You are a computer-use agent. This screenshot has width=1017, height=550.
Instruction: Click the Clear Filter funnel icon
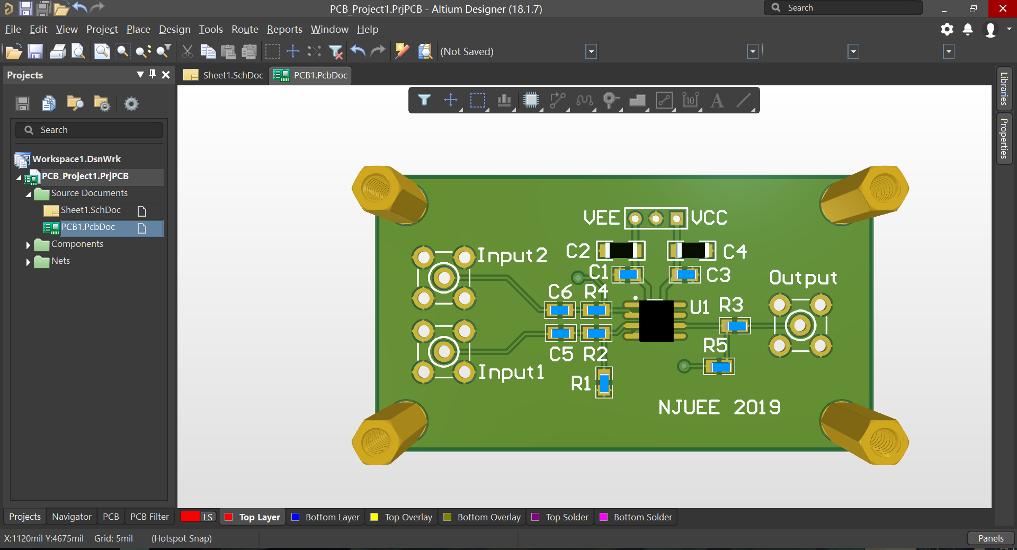(335, 51)
